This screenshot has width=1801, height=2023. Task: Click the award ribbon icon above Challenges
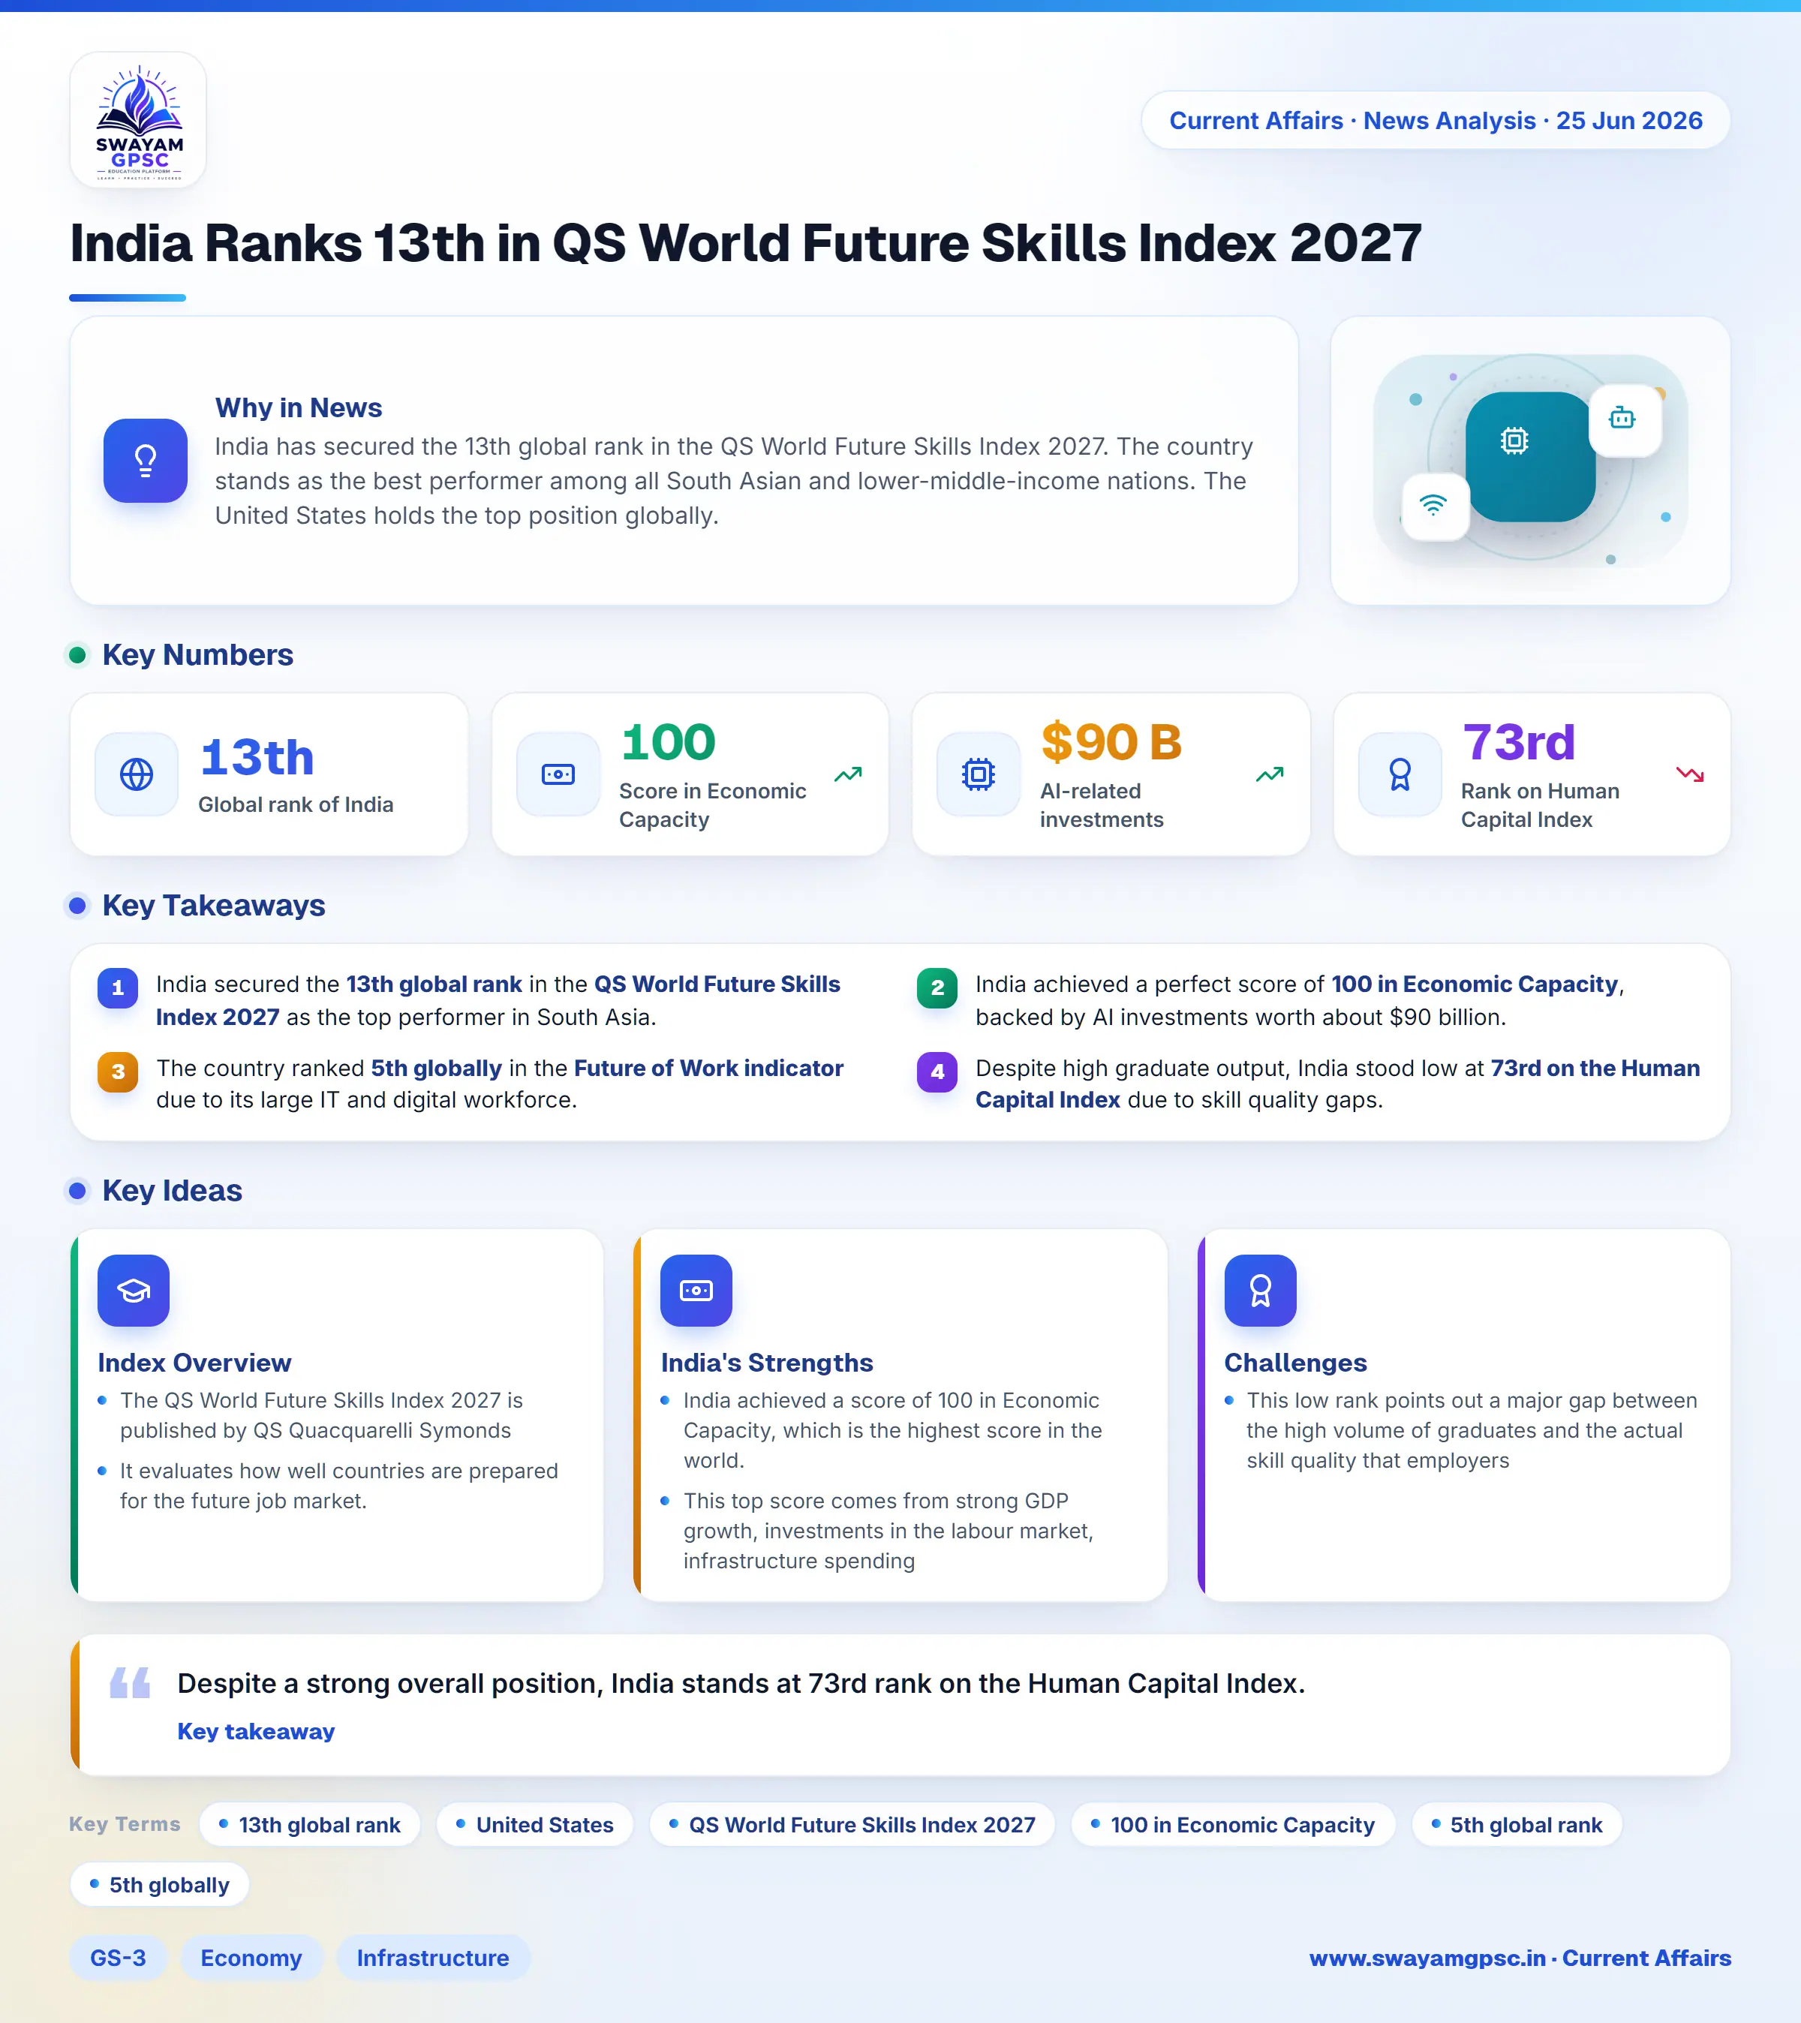click(1261, 1291)
